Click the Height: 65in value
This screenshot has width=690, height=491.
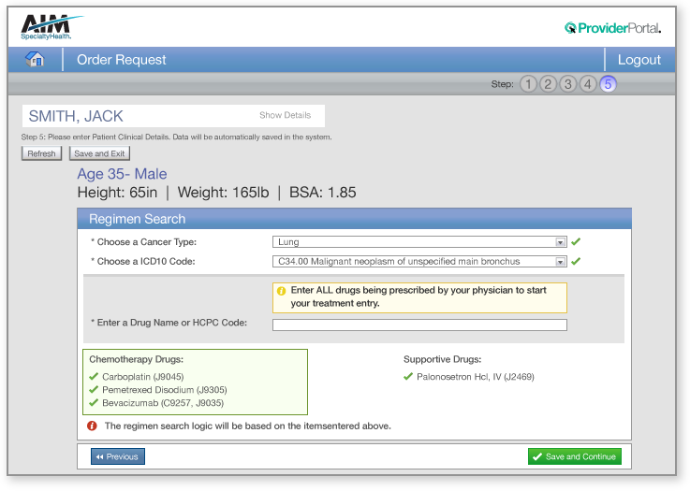tap(117, 193)
